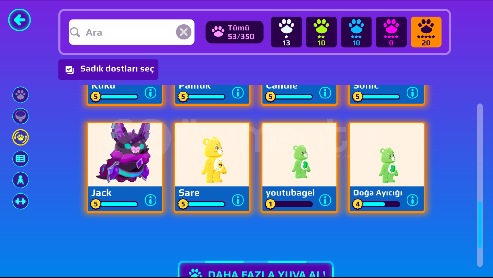Toggle Sadık dostları seç checkbox

pos(70,69)
